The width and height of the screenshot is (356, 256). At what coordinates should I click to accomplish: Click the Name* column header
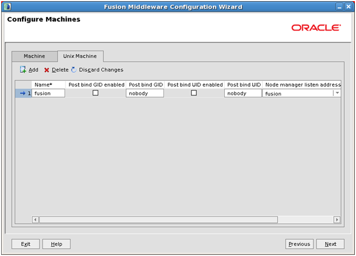click(x=48, y=85)
